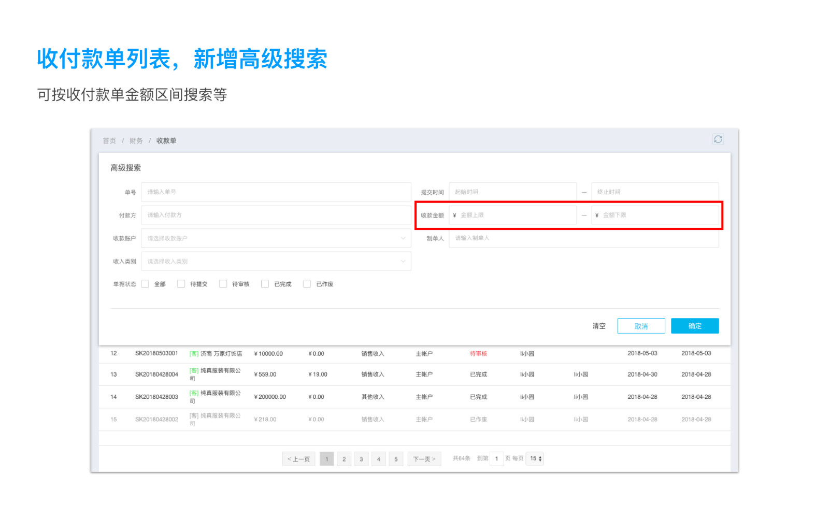Open the per-page count selector showing 15

(x=535, y=459)
